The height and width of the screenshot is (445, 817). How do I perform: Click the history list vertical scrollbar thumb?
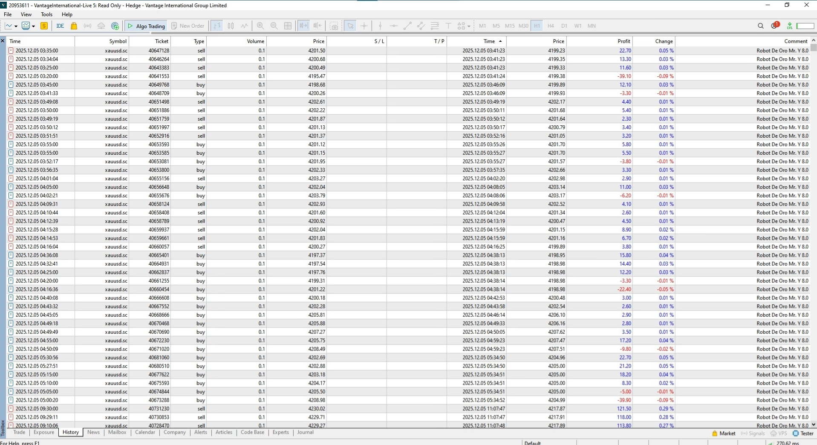[x=814, y=47]
